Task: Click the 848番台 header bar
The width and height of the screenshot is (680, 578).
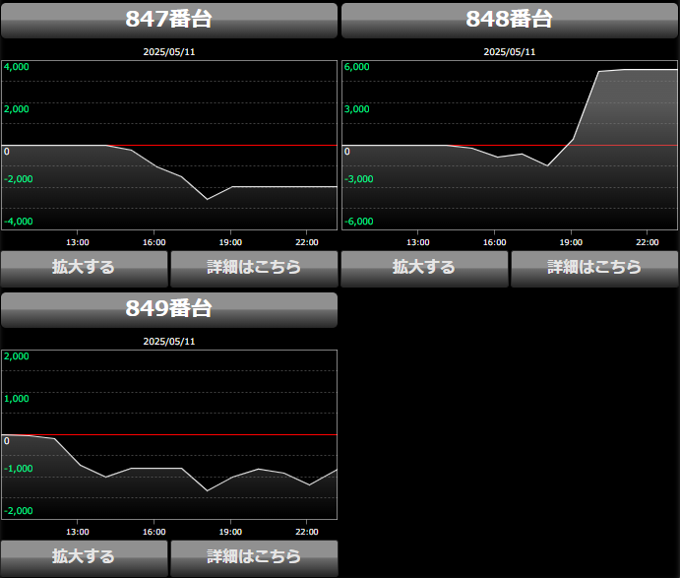Action: (509, 20)
